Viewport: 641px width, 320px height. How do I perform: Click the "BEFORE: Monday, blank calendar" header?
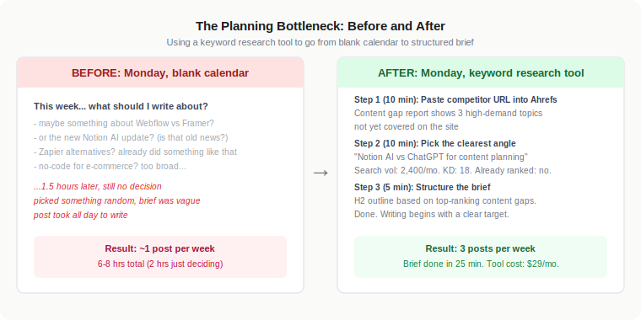[160, 72]
